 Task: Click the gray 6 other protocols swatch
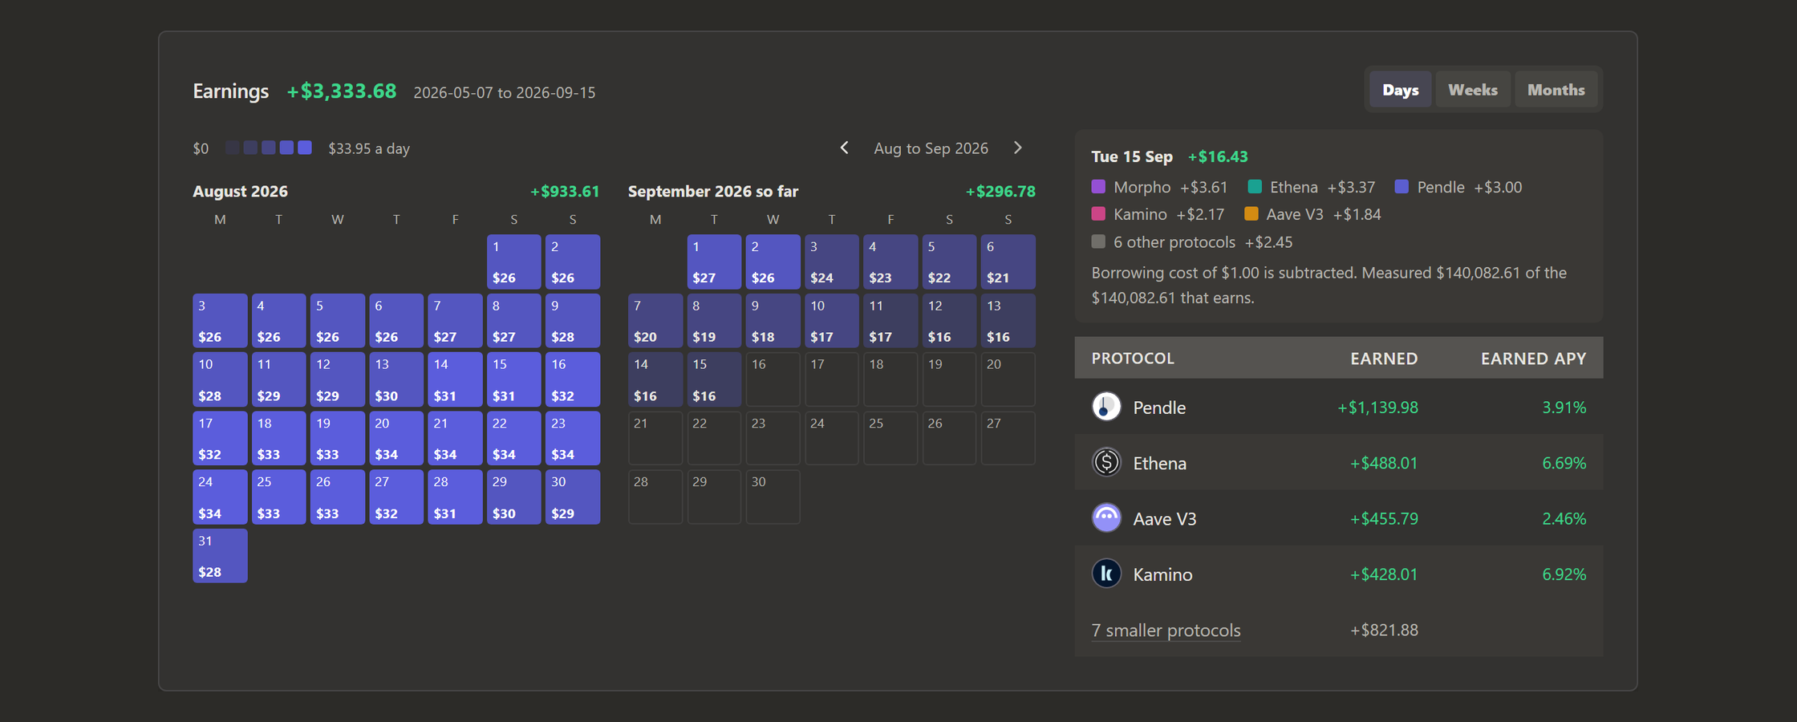point(1098,241)
